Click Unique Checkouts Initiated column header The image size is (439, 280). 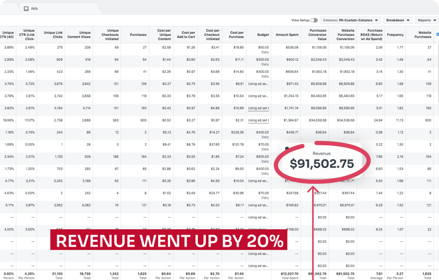[x=107, y=34]
